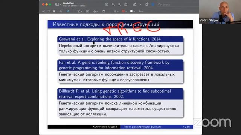The height and width of the screenshot is (135, 241).
Task: Open the Shape Style line thickness dropdown
Action: [116, 11]
